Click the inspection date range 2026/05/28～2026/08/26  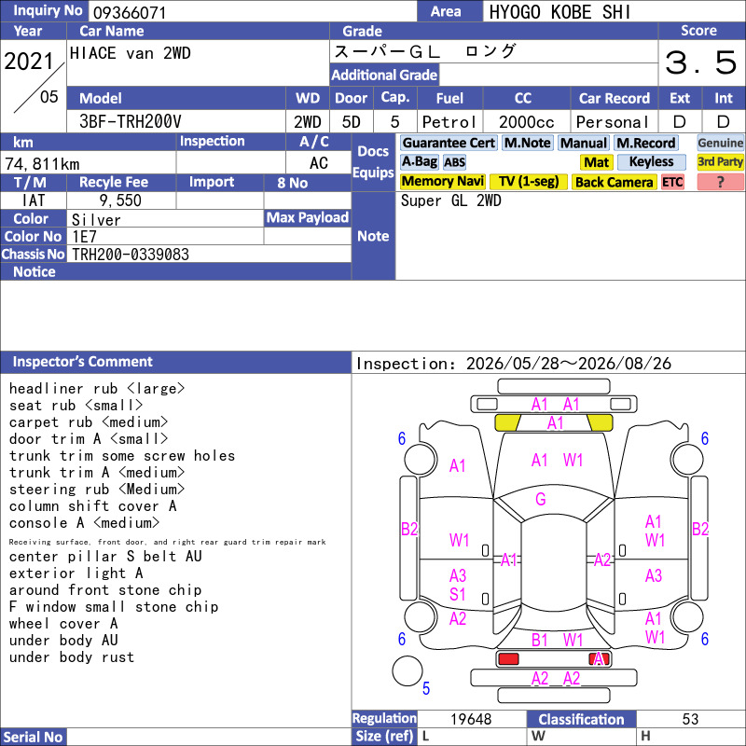(x=568, y=364)
